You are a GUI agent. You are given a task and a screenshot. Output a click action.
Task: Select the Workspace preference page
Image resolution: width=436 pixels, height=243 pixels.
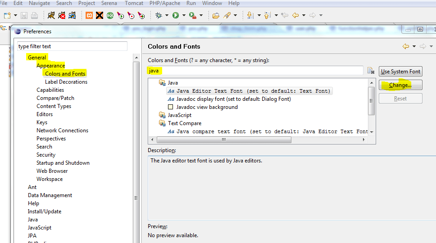pos(50,179)
